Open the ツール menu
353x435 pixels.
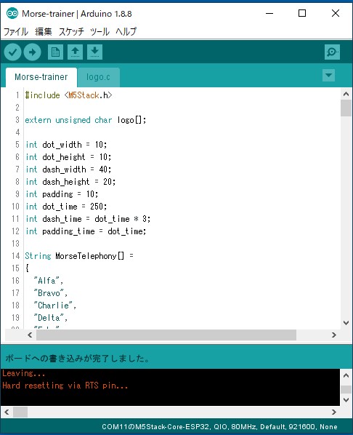point(100,31)
